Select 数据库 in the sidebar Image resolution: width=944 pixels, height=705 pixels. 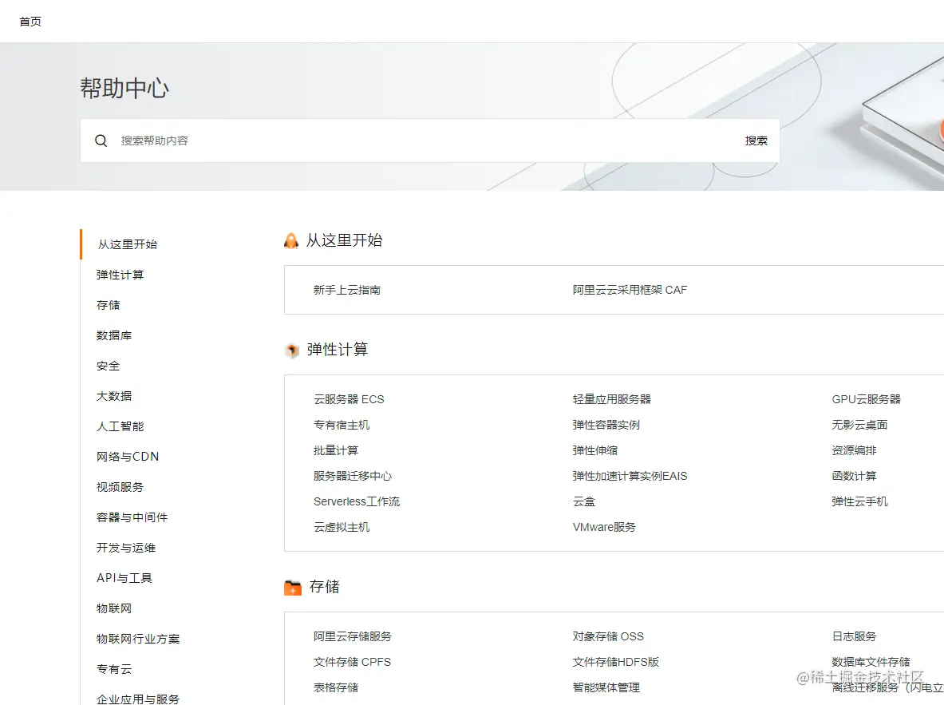114,335
